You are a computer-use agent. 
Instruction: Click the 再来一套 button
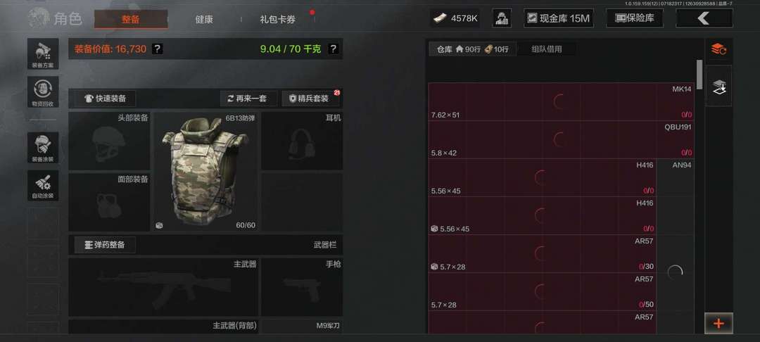coord(248,99)
